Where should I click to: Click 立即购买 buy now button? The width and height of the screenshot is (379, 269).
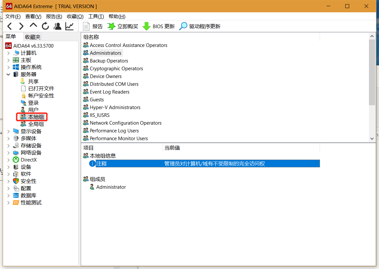(x=123, y=26)
